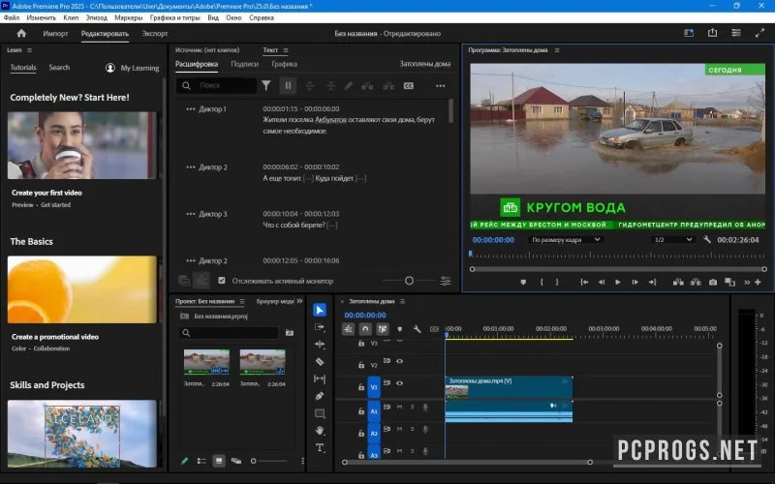Click Mark Out bracket icon
Viewport: 775px width, 484px height.
tap(557, 282)
